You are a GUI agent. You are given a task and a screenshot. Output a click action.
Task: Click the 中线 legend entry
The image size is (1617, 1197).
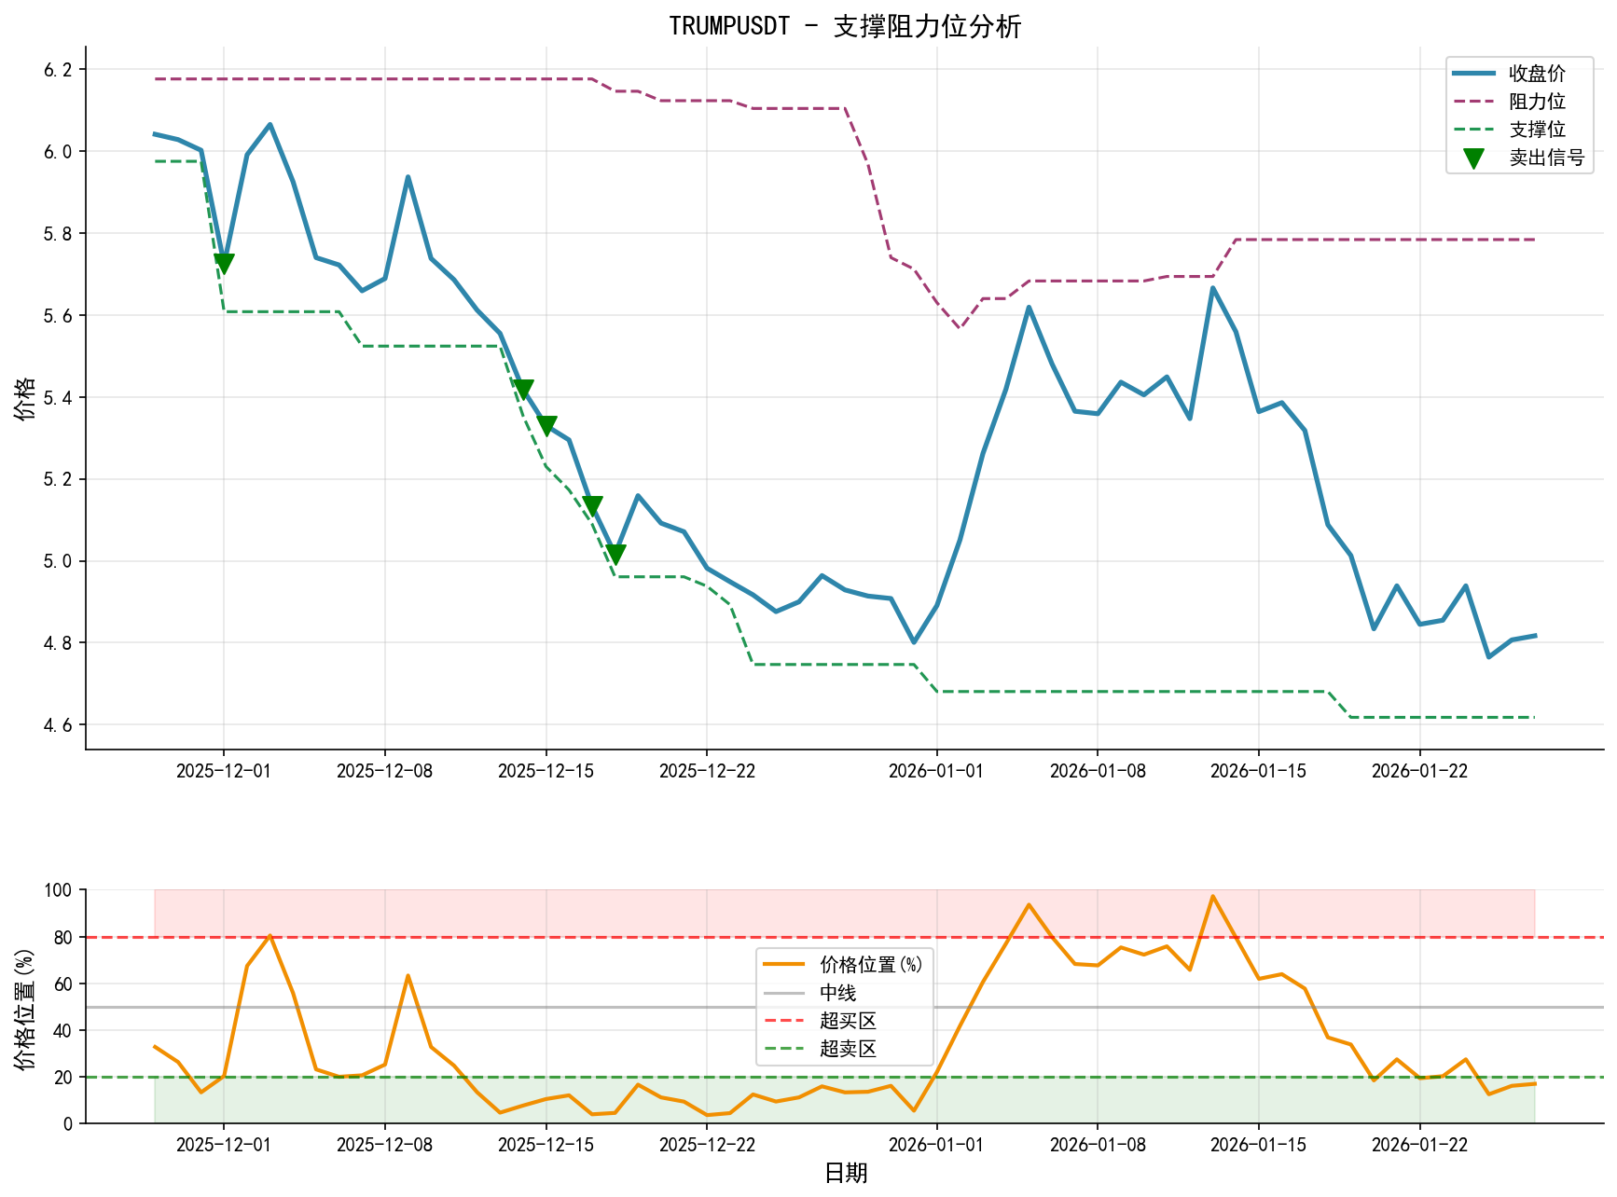coord(837,993)
